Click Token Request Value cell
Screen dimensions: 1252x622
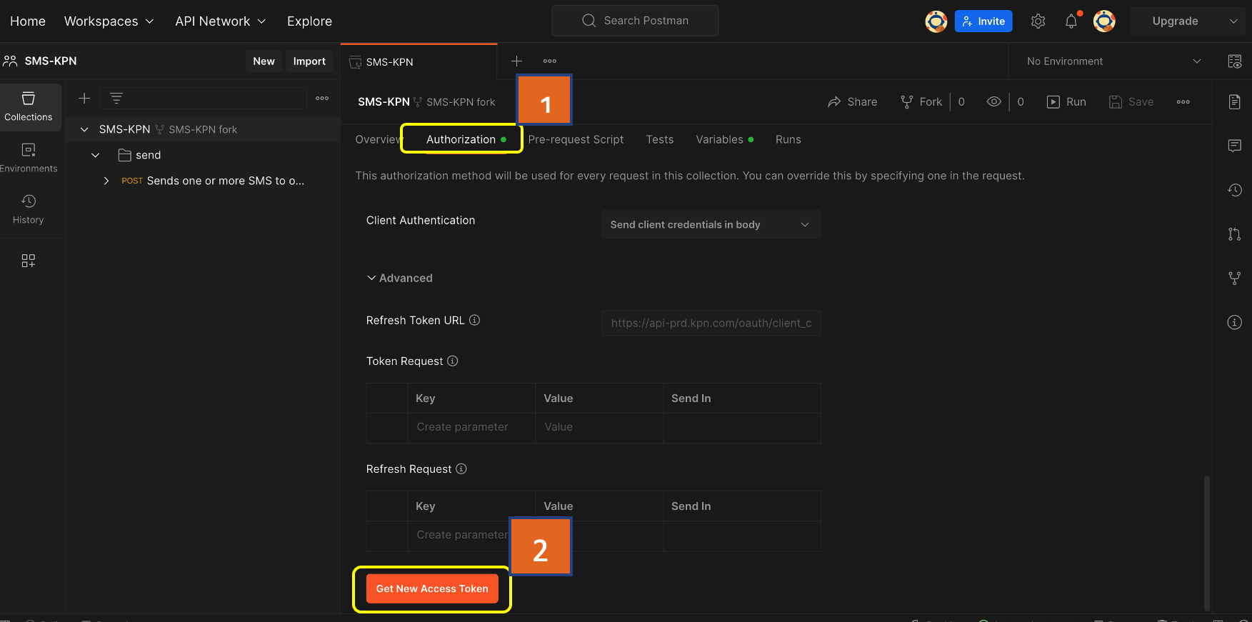599,427
